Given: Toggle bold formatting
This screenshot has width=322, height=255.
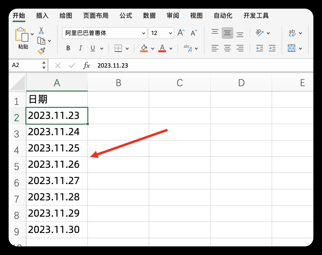Looking at the screenshot, I should pos(68,48).
